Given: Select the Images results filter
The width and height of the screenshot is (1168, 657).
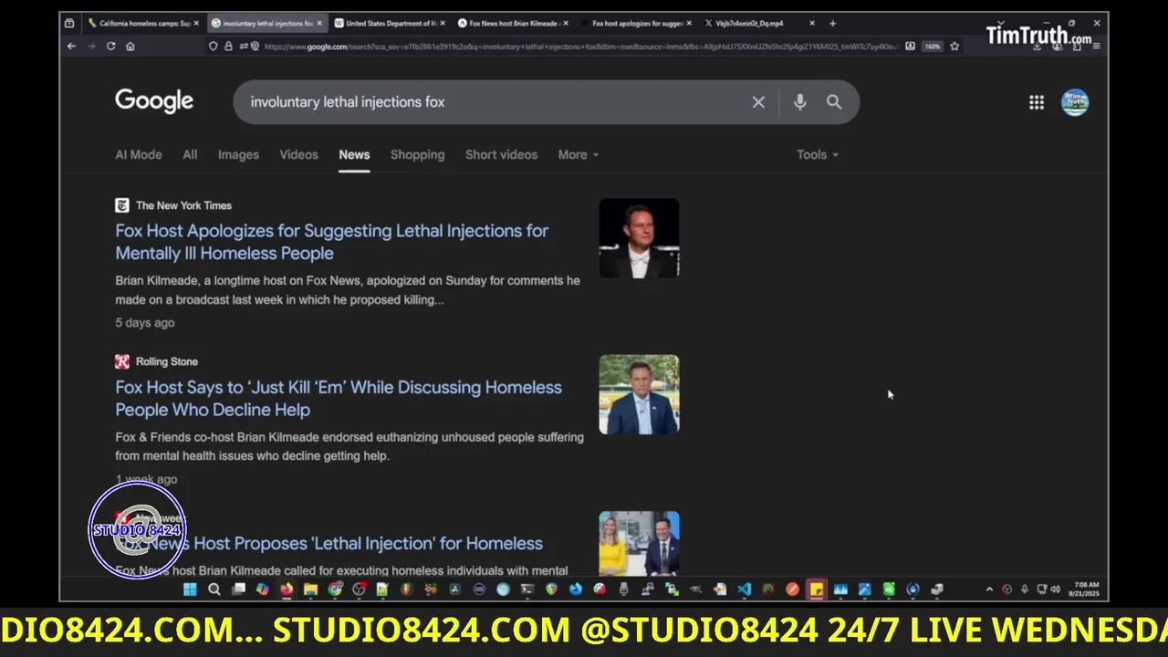Looking at the screenshot, I should point(238,154).
